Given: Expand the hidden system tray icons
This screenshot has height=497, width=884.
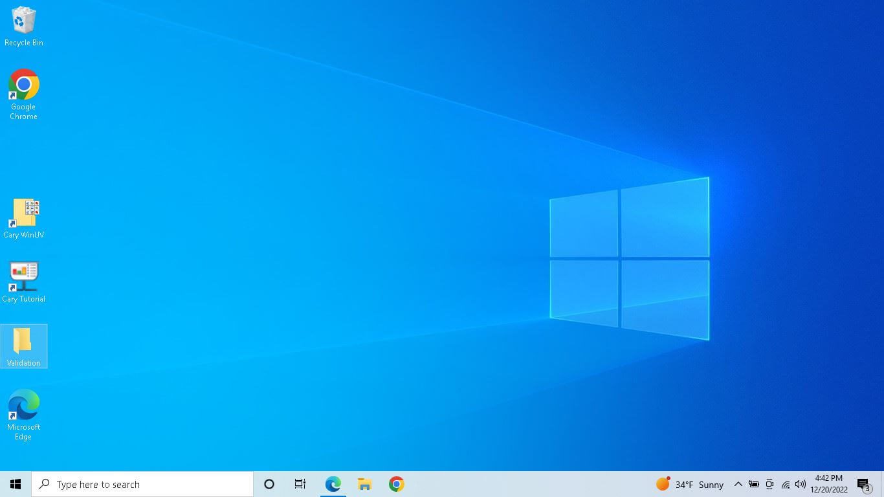Looking at the screenshot, I should 738,484.
